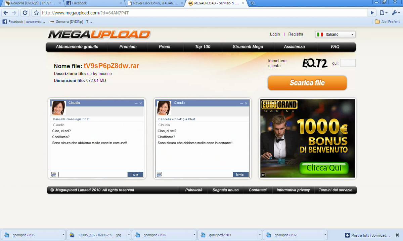Click the Login link
Screen dimensions: 403x241
275,34
